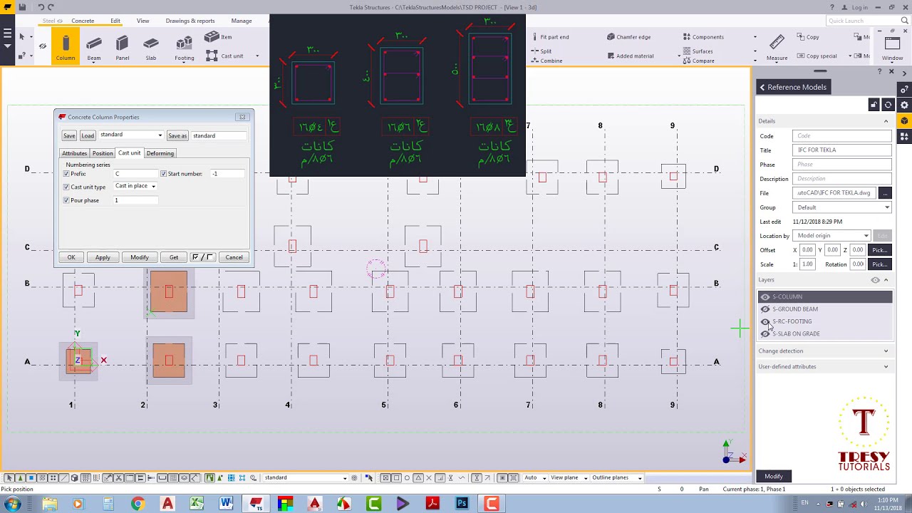
Task: Click the Copy tool in ribbon
Action: (x=807, y=37)
